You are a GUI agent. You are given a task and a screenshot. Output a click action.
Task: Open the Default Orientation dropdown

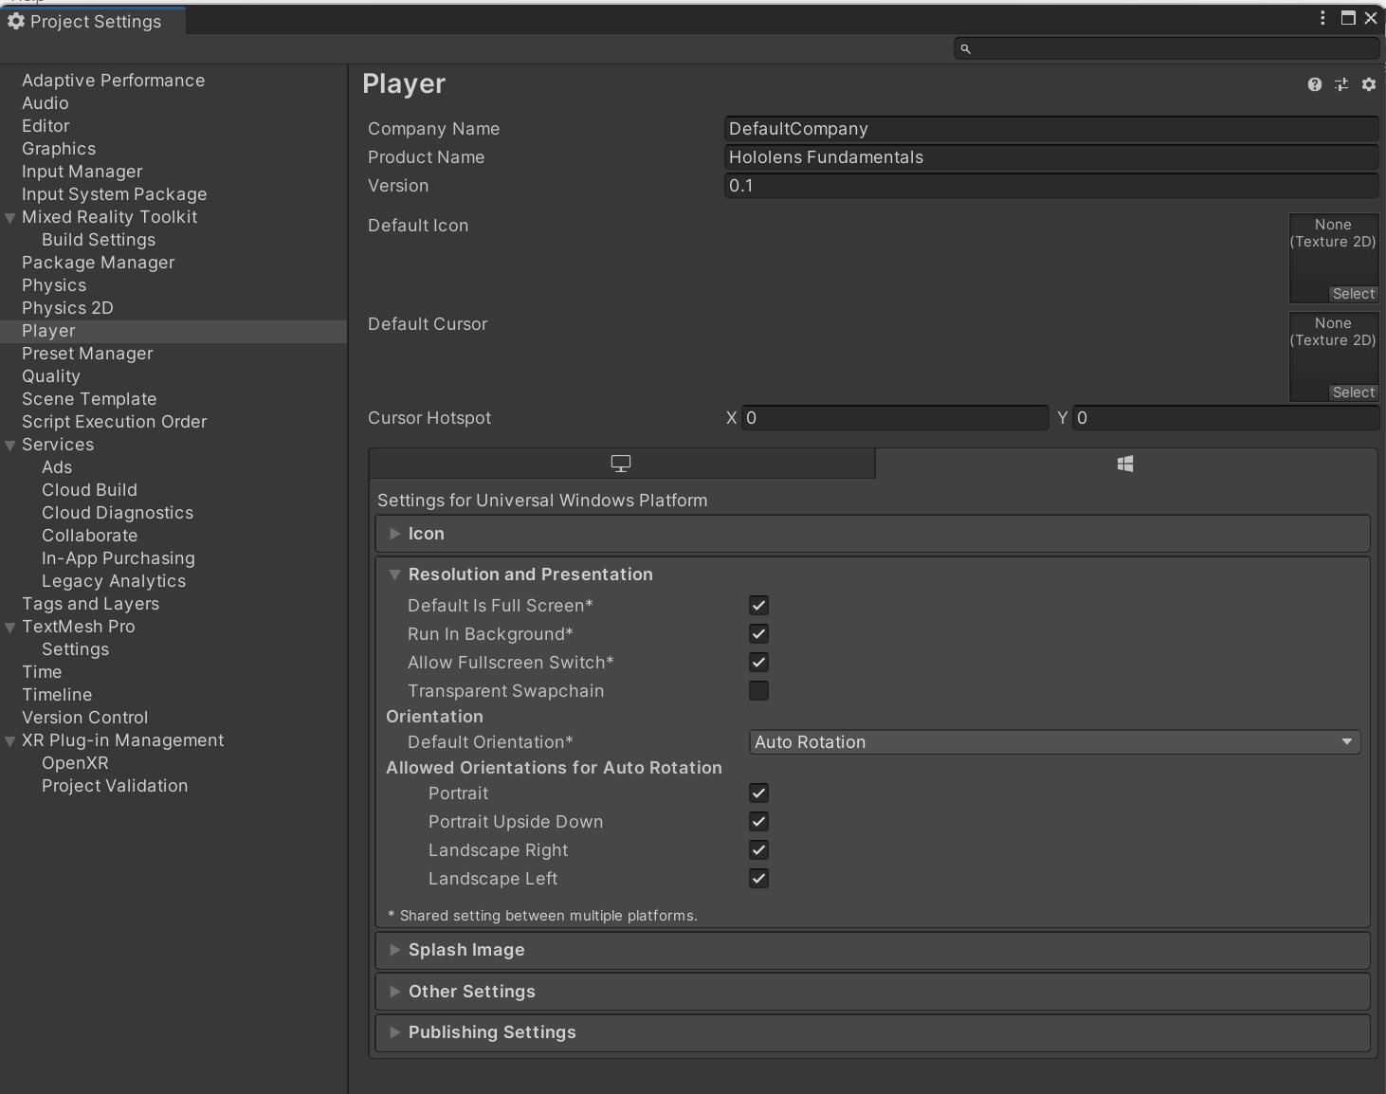1054,742
